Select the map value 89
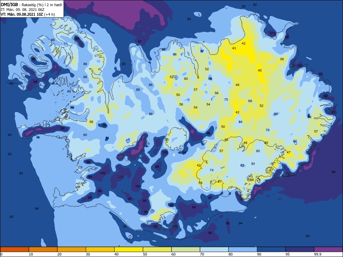 [x=69, y=91]
